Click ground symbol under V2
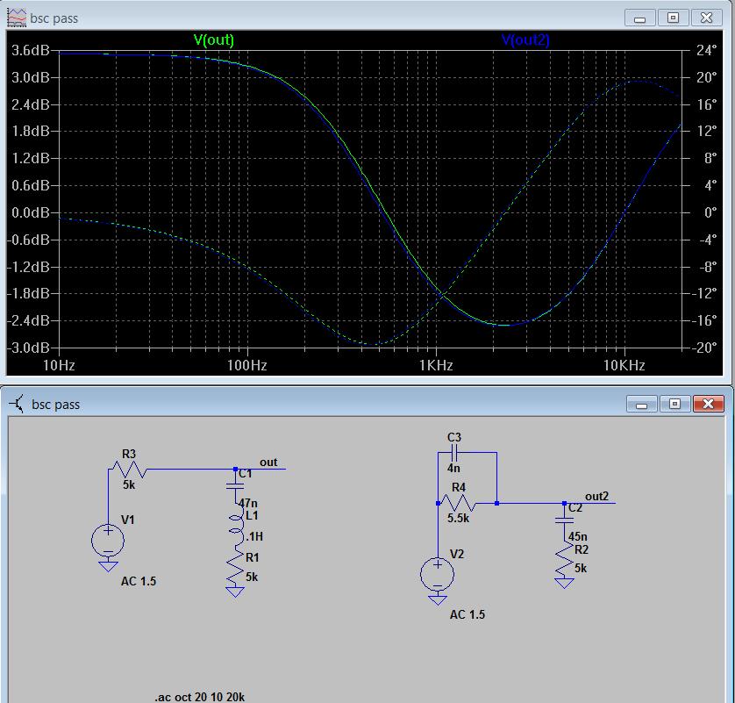The image size is (735, 703). [x=438, y=599]
